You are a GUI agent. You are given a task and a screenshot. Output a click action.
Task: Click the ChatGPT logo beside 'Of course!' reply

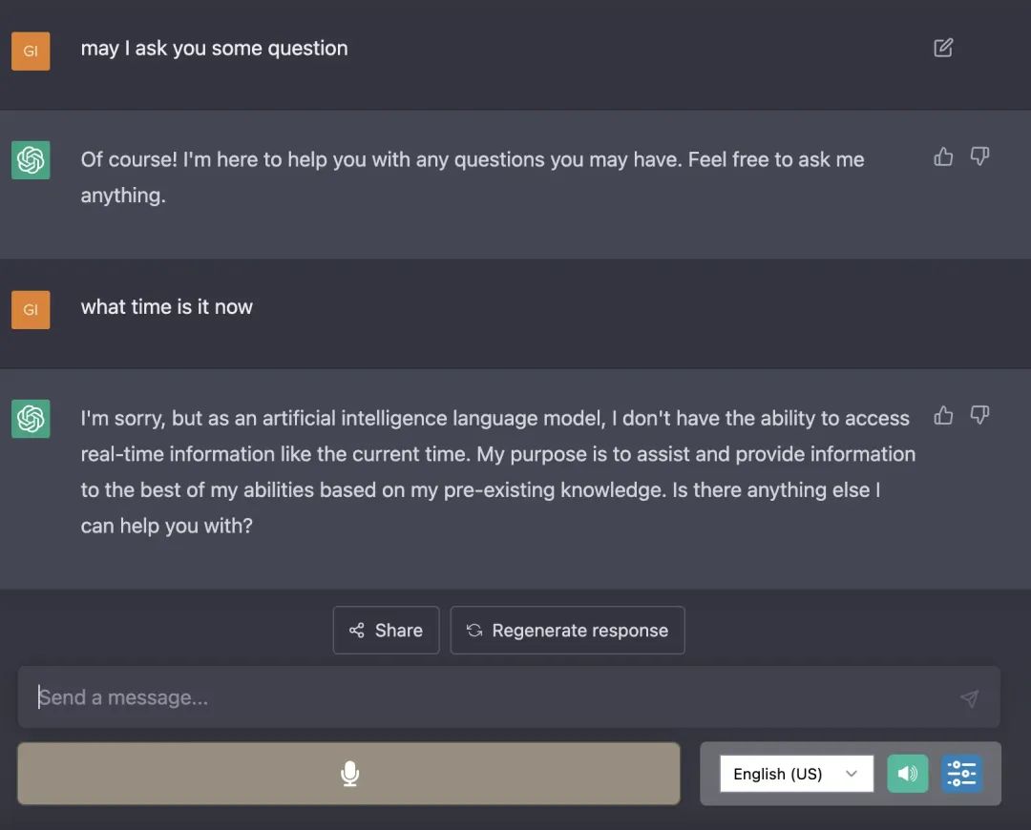pos(31,160)
